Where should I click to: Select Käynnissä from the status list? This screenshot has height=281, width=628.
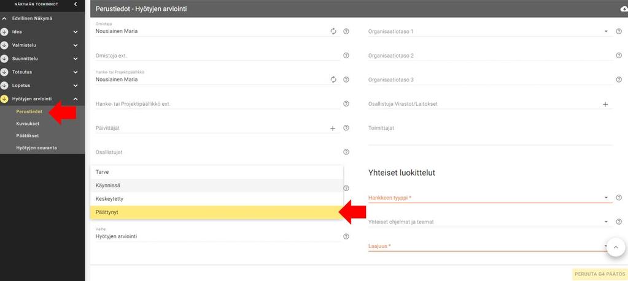[x=217, y=185]
